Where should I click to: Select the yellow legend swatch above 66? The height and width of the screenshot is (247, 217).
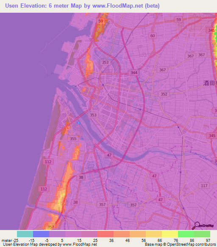(x=170, y=234)
